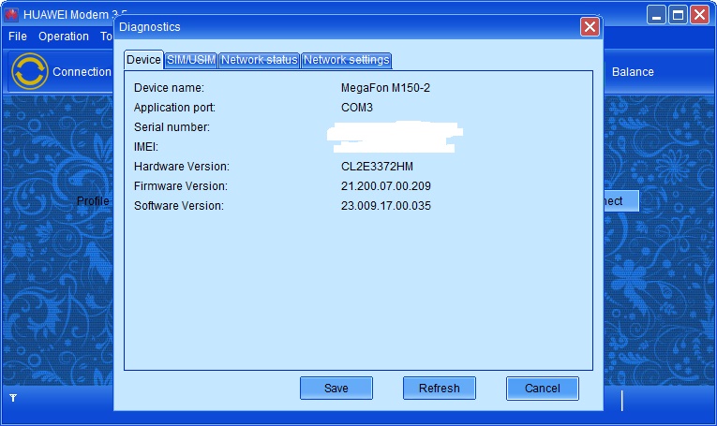The height and width of the screenshot is (426, 717).
Task: Maximize the HUAWEI Modem main window
Action: (x=679, y=15)
